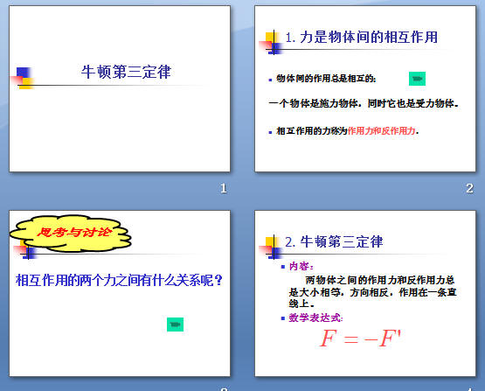This screenshot has width=485, height=391.
Task: Click the red formula F = -F'
Action: 361,338
